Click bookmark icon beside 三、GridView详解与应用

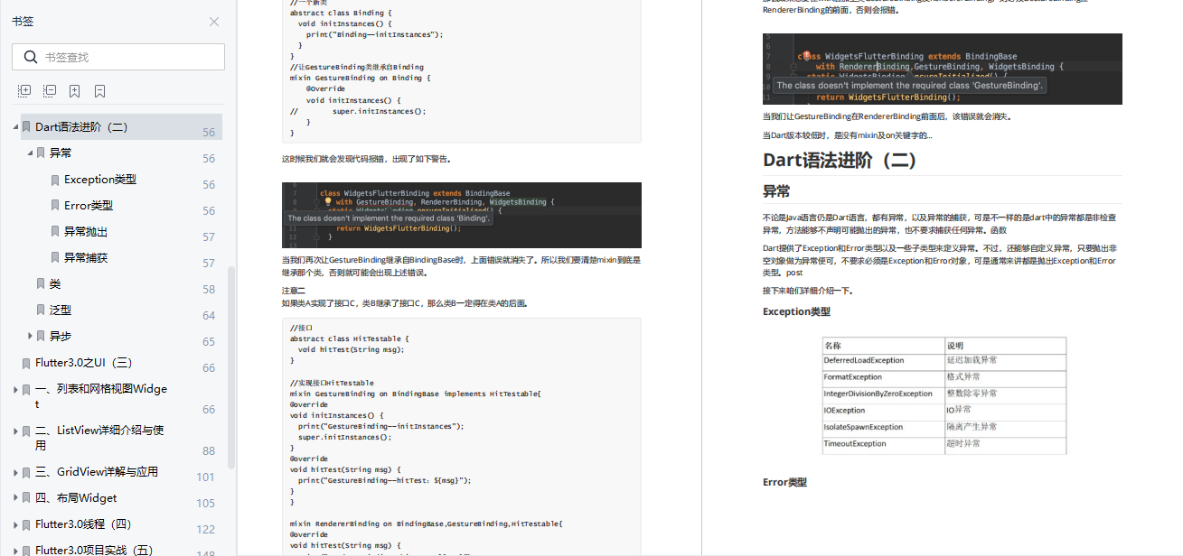click(26, 472)
